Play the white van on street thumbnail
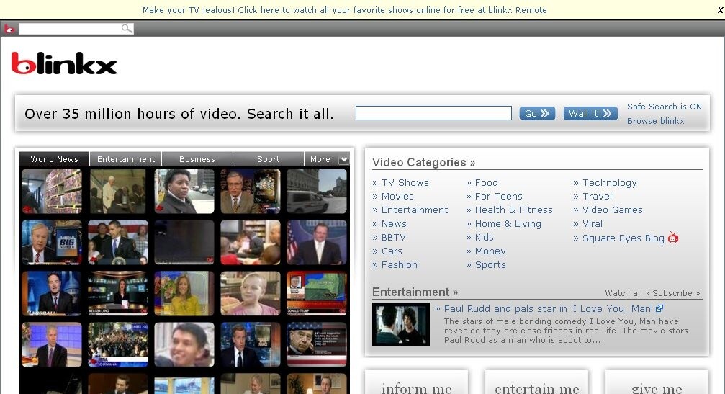This screenshot has height=394, width=725. tap(317, 191)
